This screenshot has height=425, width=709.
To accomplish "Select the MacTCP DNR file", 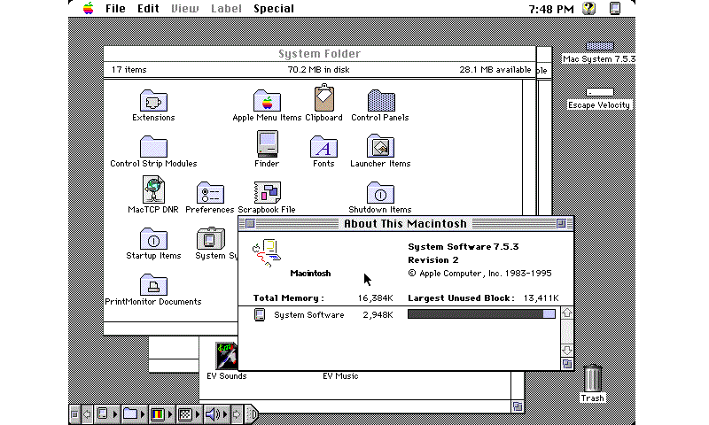I will point(153,189).
